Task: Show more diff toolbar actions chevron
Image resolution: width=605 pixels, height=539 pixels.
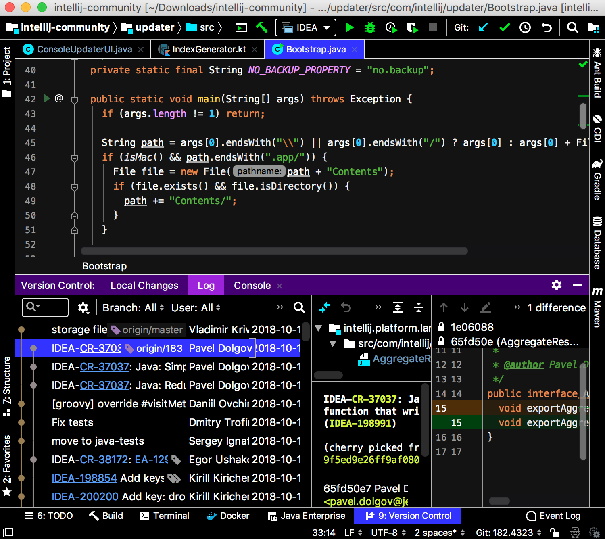Action: point(517,307)
